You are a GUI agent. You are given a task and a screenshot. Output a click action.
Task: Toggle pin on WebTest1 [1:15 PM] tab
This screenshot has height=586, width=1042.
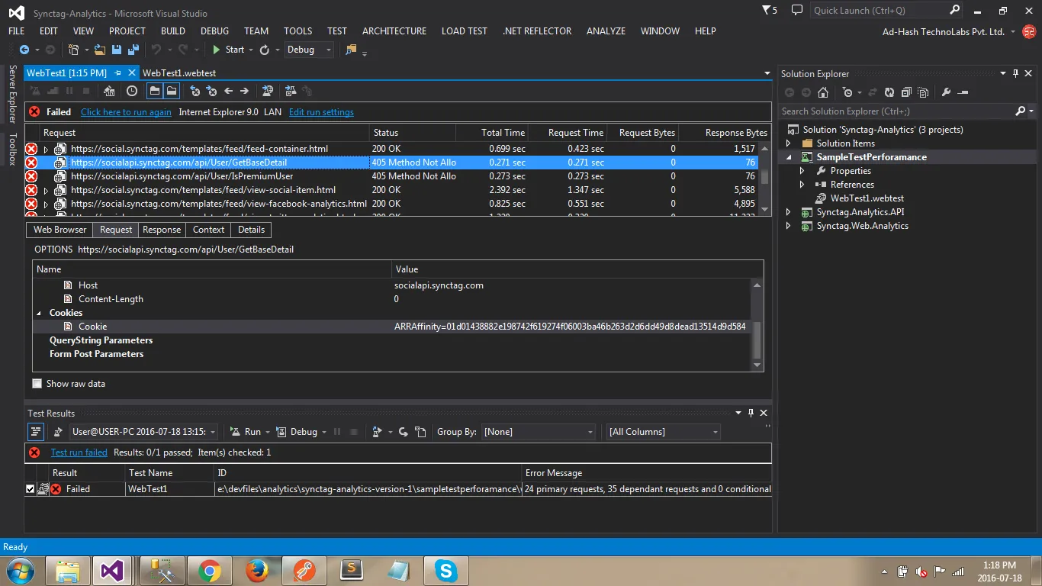pyautogui.click(x=117, y=73)
